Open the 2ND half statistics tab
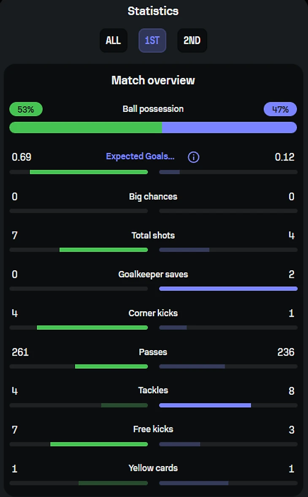The height and width of the screenshot is (497, 308). [x=192, y=41]
